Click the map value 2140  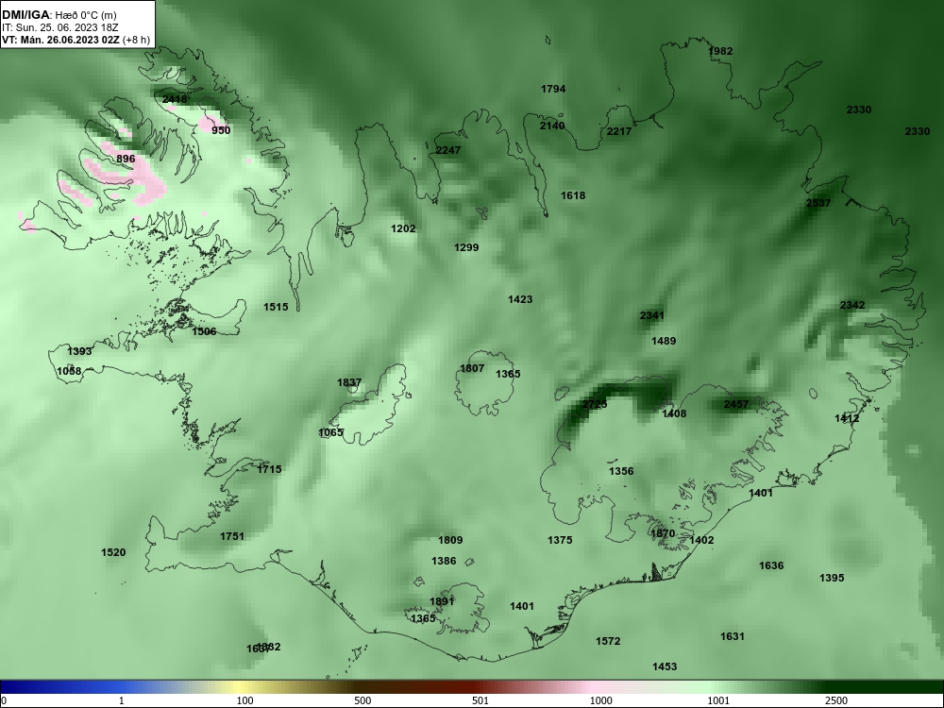[x=552, y=126]
